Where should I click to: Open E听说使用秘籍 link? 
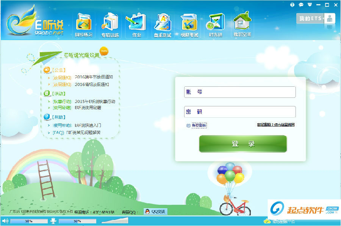88,108
